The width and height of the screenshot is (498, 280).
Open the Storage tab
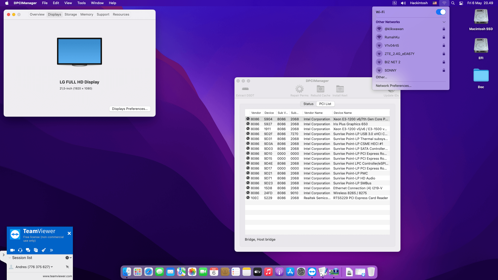[x=71, y=15]
